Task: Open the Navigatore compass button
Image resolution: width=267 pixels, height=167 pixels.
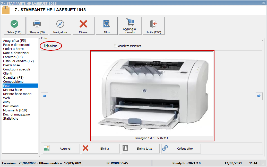Action: tap(60, 26)
